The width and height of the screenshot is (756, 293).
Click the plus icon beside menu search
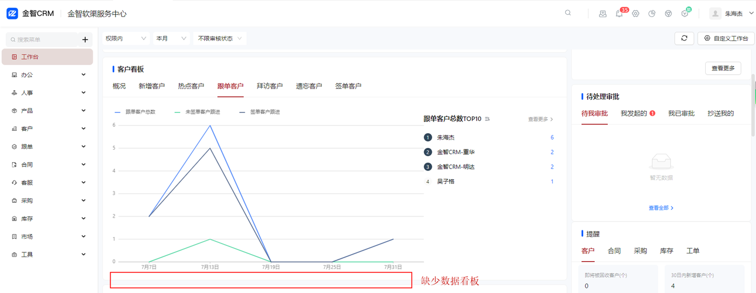(x=85, y=39)
